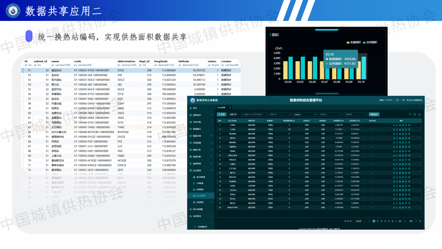Click the fullscreen icon in platform header
442x249 pixels.
coord(397,100)
